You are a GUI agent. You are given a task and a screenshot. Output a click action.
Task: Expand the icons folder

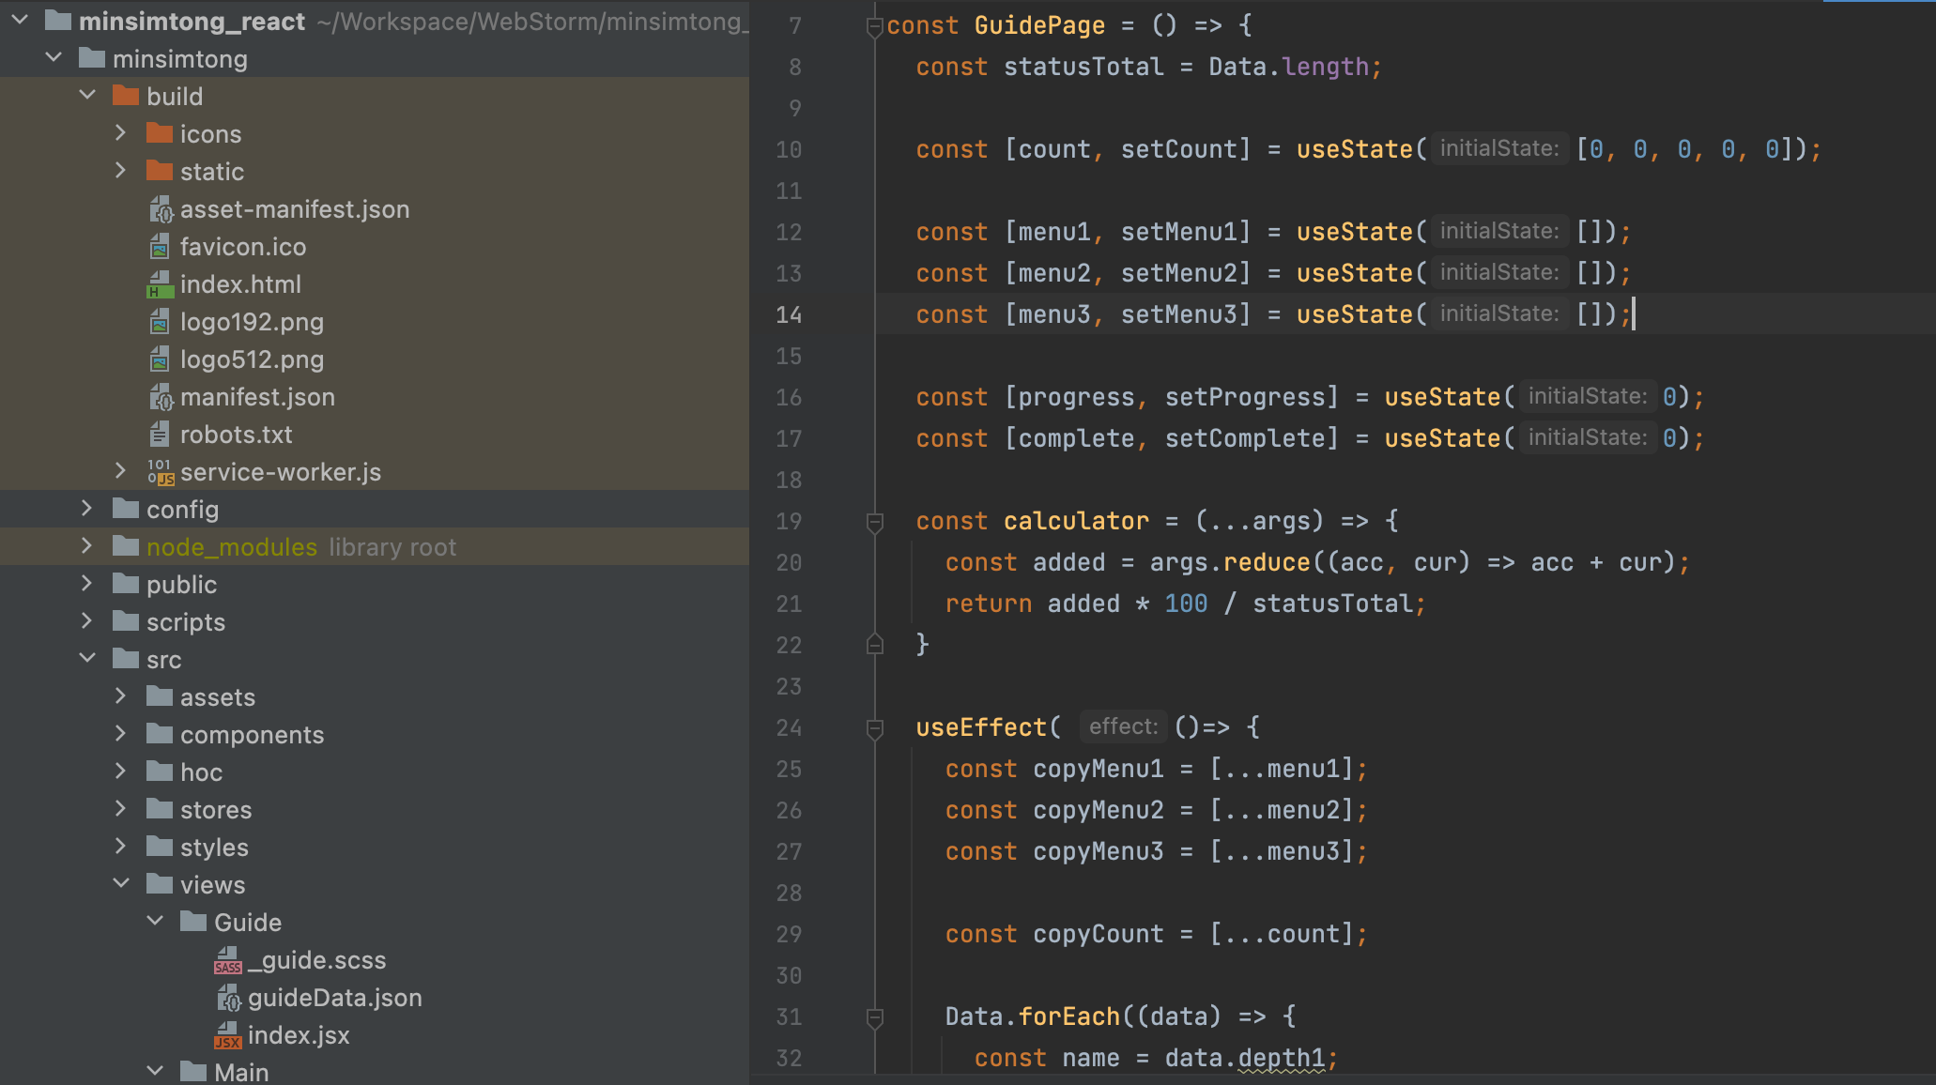(120, 133)
